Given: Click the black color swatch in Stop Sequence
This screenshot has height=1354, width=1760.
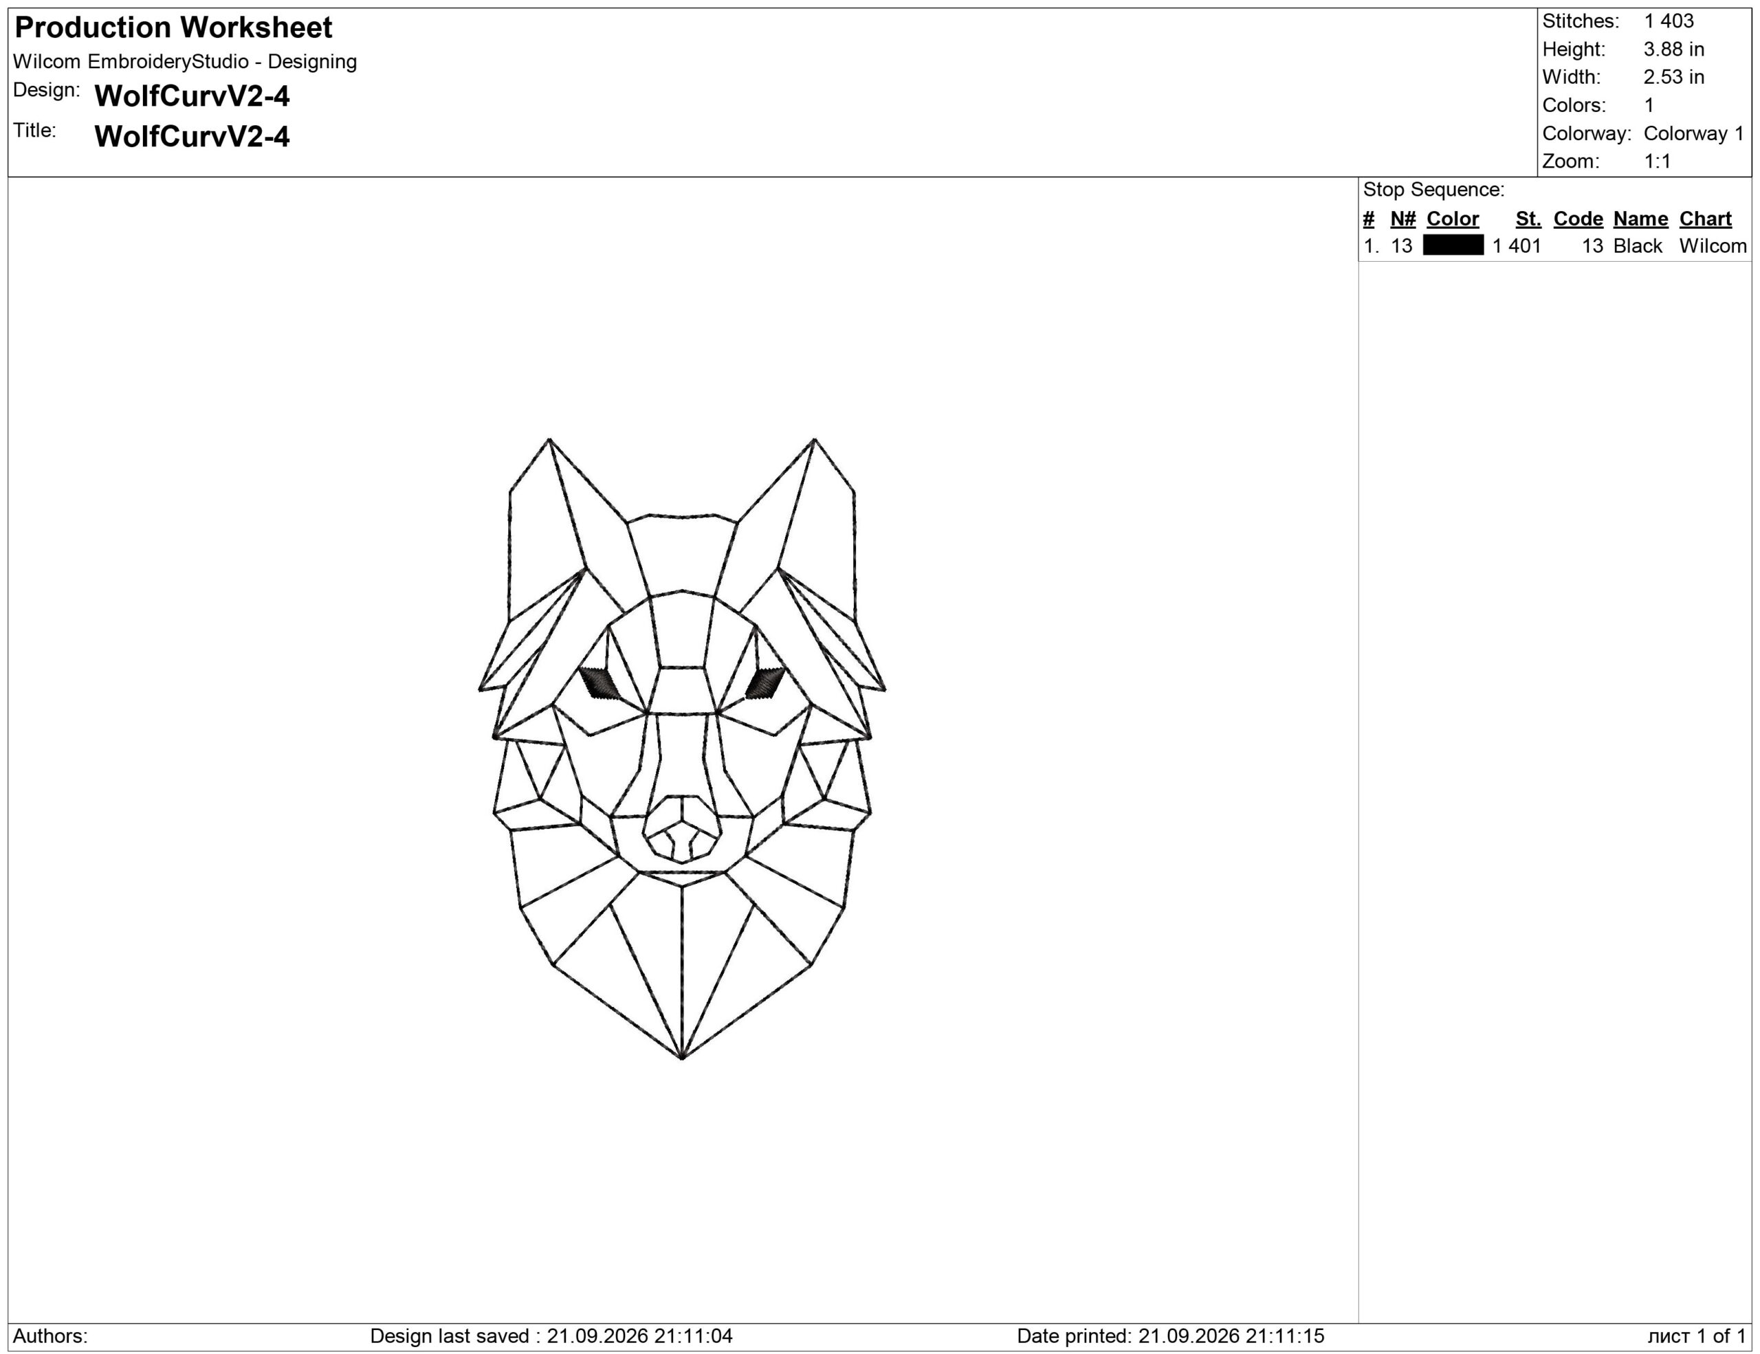Looking at the screenshot, I should click(x=1453, y=245).
